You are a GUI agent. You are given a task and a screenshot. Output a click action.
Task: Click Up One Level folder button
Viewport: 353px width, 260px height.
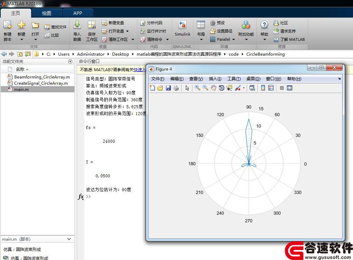20,54
